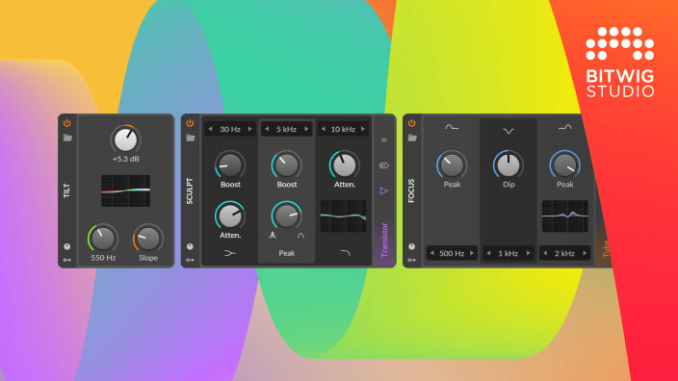The width and height of the screenshot is (678, 381).
Task: Select the tube-shaped model icon in Sculpt
Action: click(384, 165)
